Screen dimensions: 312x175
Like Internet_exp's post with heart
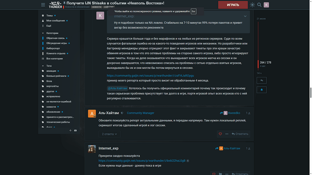(x=214, y=174)
